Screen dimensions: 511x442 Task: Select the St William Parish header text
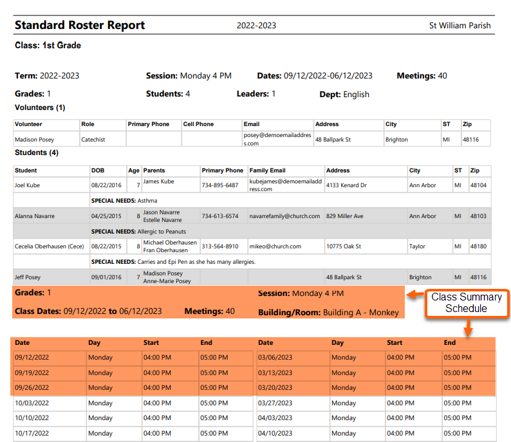pyautogui.click(x=460, y=25)
